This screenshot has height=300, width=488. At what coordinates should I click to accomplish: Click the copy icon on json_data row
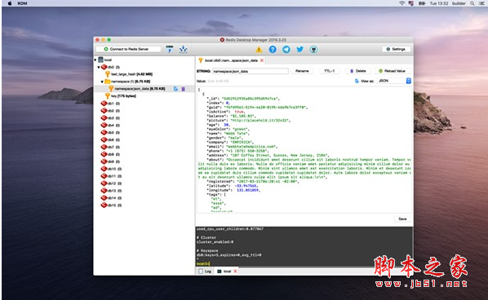(x=175, y=89)
